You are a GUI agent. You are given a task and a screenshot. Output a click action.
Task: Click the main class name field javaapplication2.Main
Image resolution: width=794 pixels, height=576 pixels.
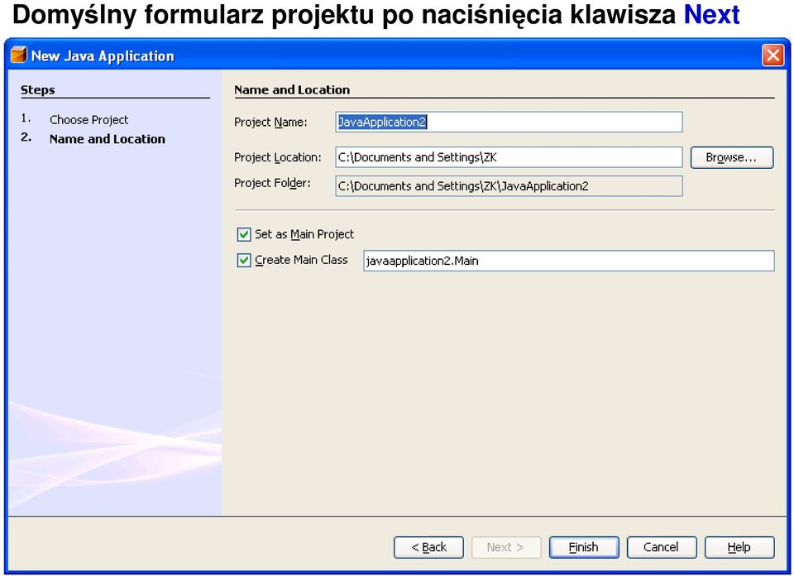tap(569, 261)
